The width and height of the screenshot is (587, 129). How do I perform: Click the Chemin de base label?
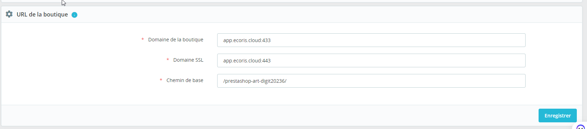click(x=185, y=80)
